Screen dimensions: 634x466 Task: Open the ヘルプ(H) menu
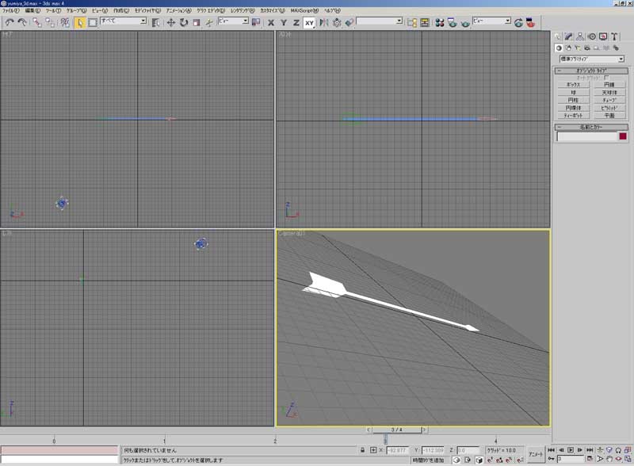pyautogui.click(x=332, y=10)
